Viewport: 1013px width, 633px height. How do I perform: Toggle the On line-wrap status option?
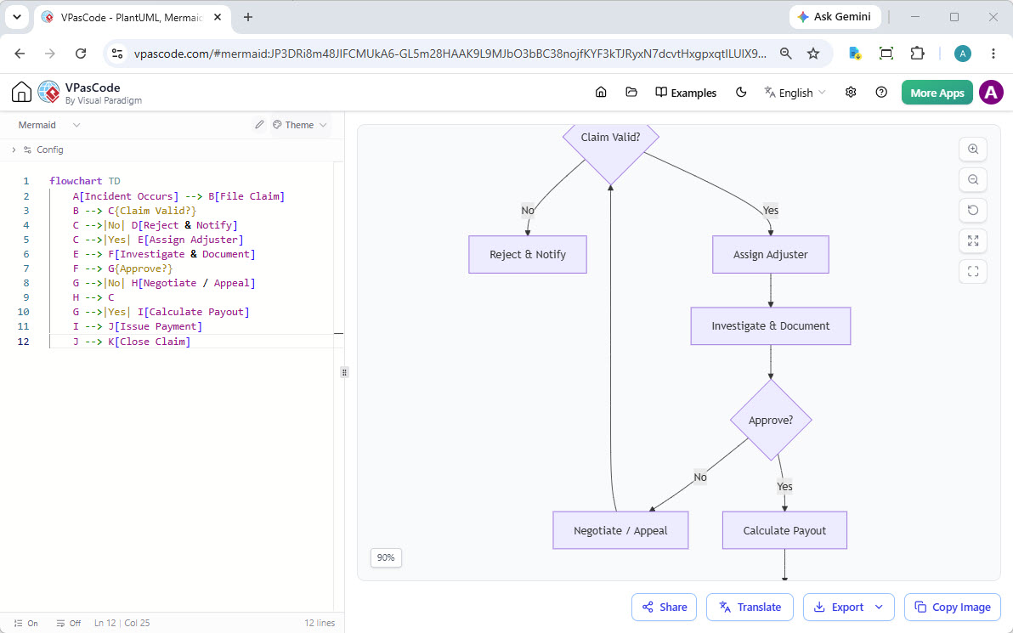tap(25, 623)
